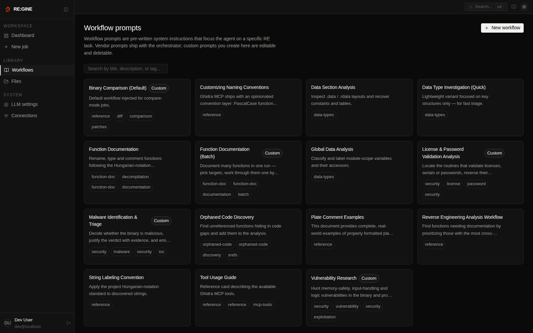Click the ioc tag
This screenshot has width=533, height=333.
coord(162,252)
